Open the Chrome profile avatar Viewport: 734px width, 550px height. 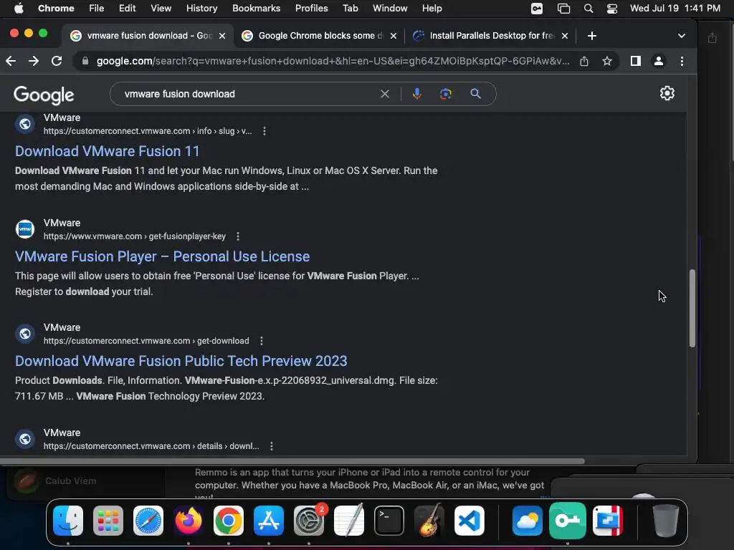pos(659,61)
